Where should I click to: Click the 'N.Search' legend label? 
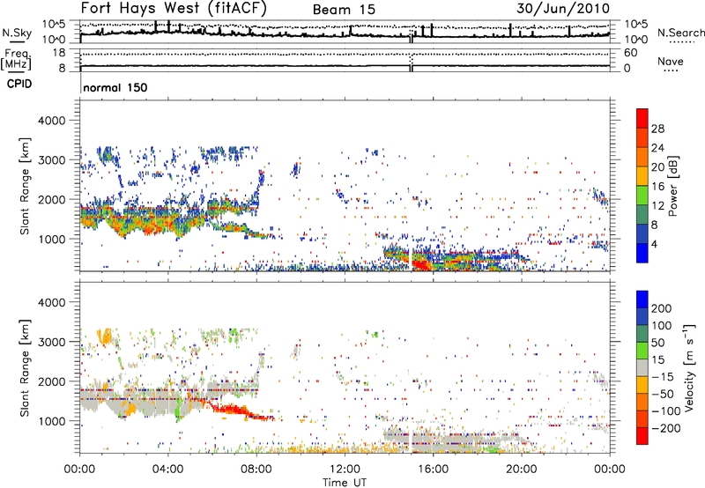click(680, 33)
